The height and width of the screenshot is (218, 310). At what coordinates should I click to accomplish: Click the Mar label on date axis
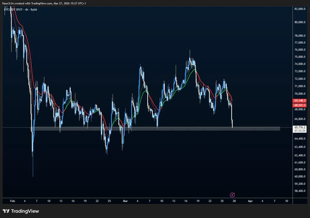click(126, 201)
